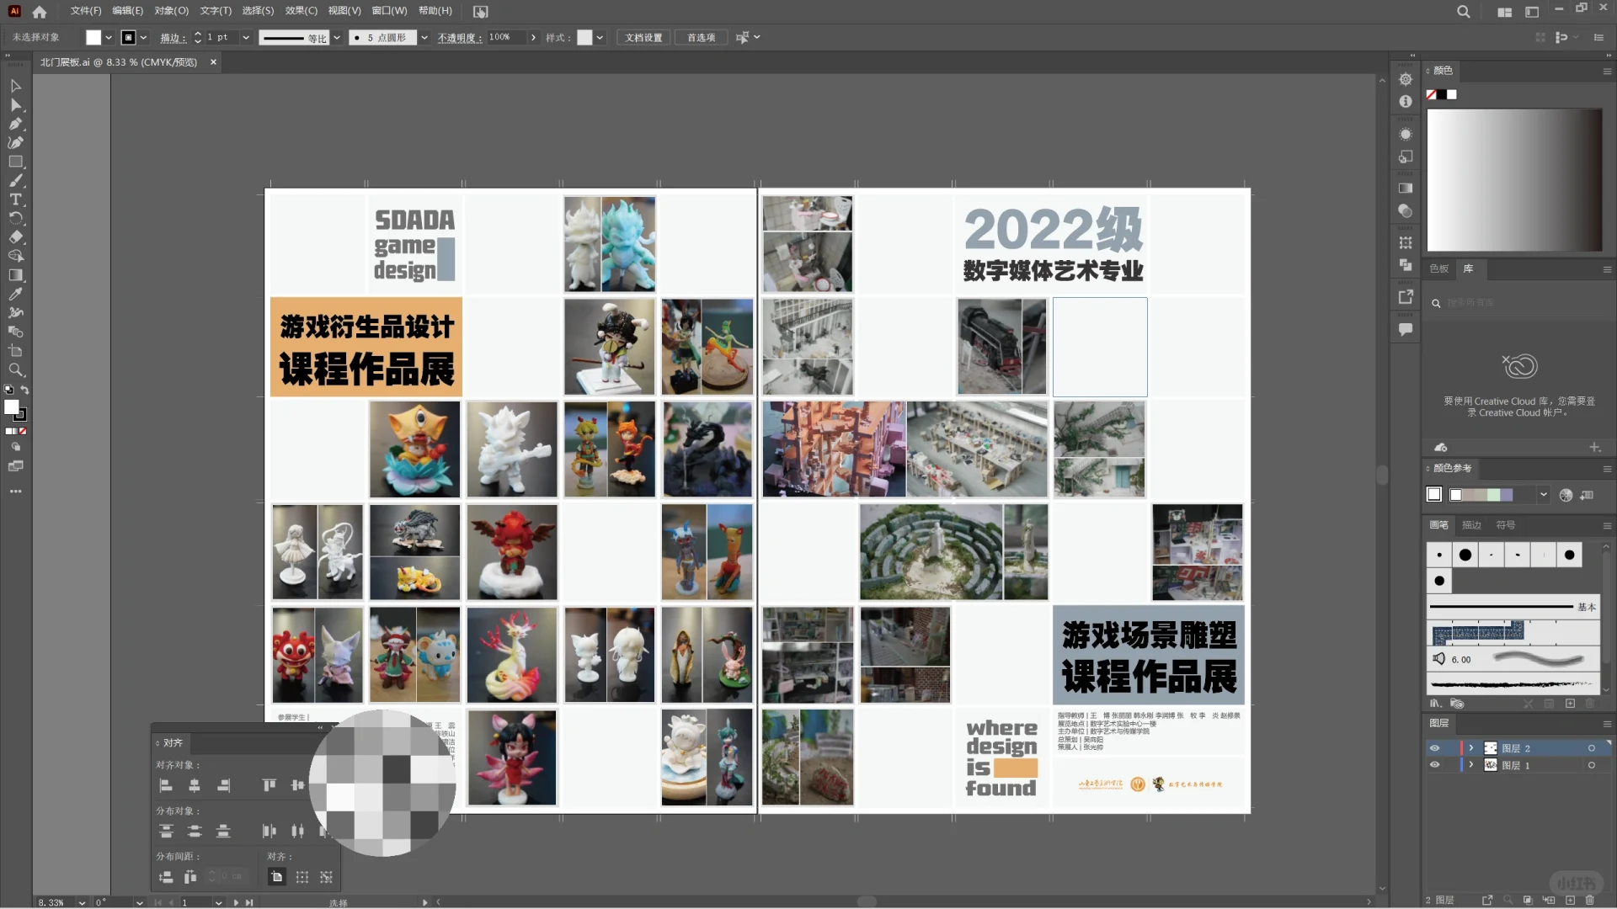Screen dimensions: 1617x909
Task: Click the 文档设置 button
Action: click(x=643, y=37)
